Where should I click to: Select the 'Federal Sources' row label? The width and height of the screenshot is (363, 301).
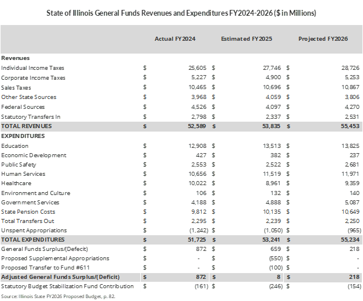click(x=23, y=107)
